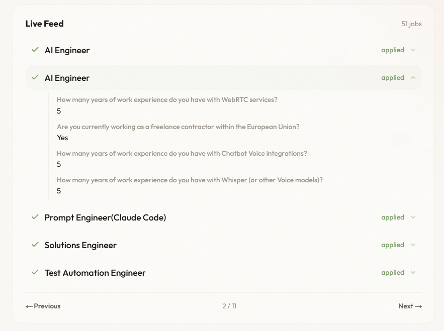The width and height of the screenshot is (444, 331).
Task: Expand the Prompt Engineer(Claude Code) chevron
Action: (413, 217)
